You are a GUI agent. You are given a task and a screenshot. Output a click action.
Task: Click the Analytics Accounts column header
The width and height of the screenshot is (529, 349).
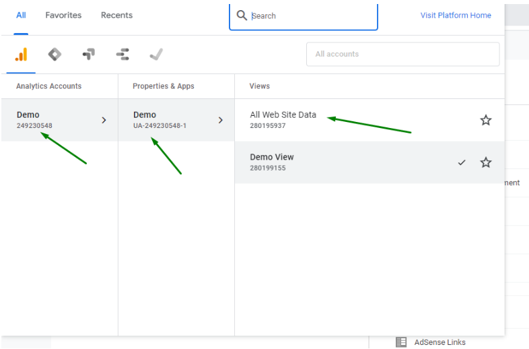pyautogui.click(x=49, y=86)
